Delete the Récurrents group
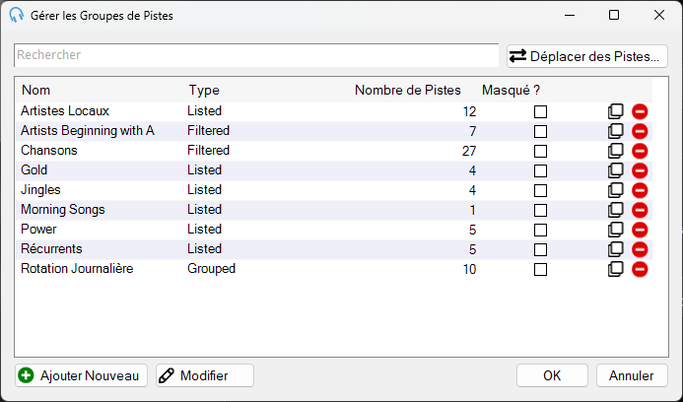 [x=640, y=249]
